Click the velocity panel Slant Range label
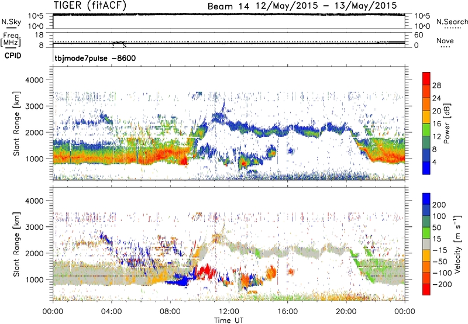Viewport: 468px width, 324px height. (x=16, y=244)
